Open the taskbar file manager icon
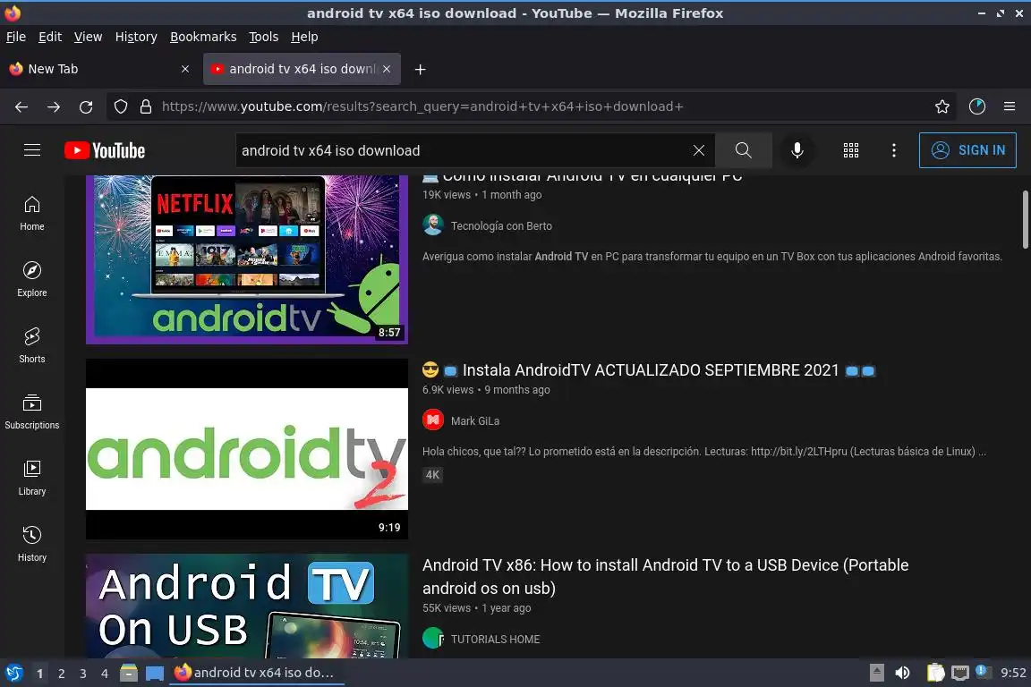Viewport: 1031px width, 687px height. [x=129, y=673]
